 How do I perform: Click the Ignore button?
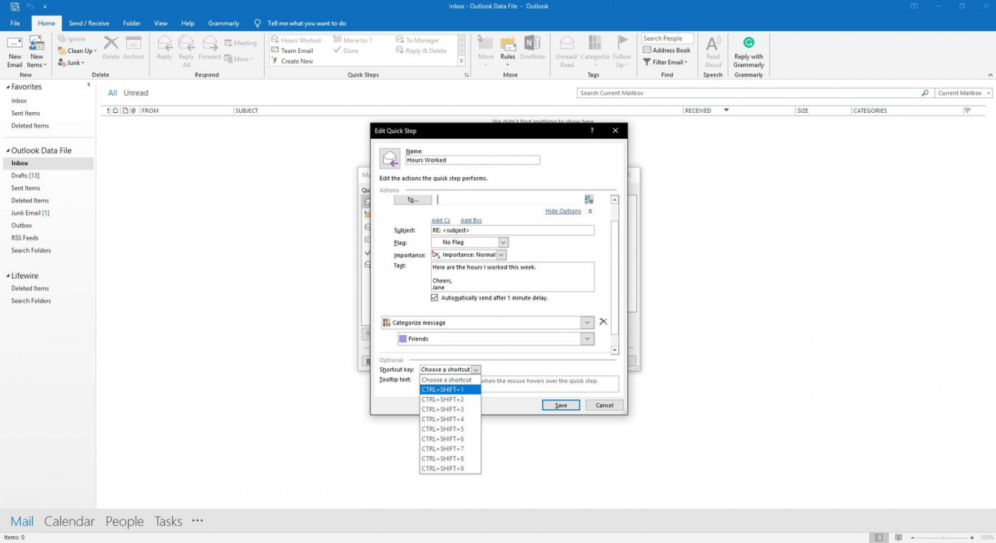pyautogui.click(x=72, y=39)
